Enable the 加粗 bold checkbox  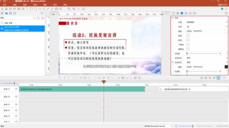point(188,36)
